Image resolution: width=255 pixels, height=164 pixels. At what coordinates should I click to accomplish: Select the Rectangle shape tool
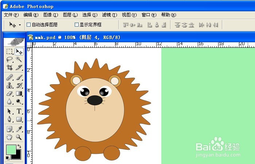[x=19, y=119]
